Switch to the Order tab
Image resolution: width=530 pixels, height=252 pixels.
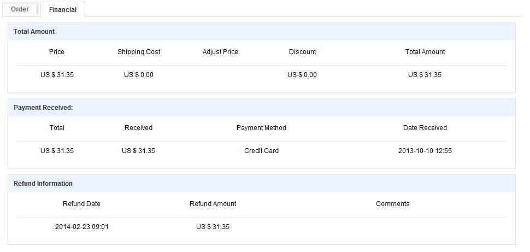[x=20, y=9]
